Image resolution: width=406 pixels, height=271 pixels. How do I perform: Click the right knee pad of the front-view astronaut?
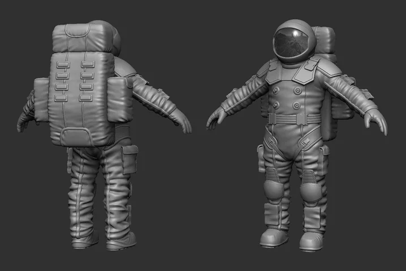coord(310,192)
